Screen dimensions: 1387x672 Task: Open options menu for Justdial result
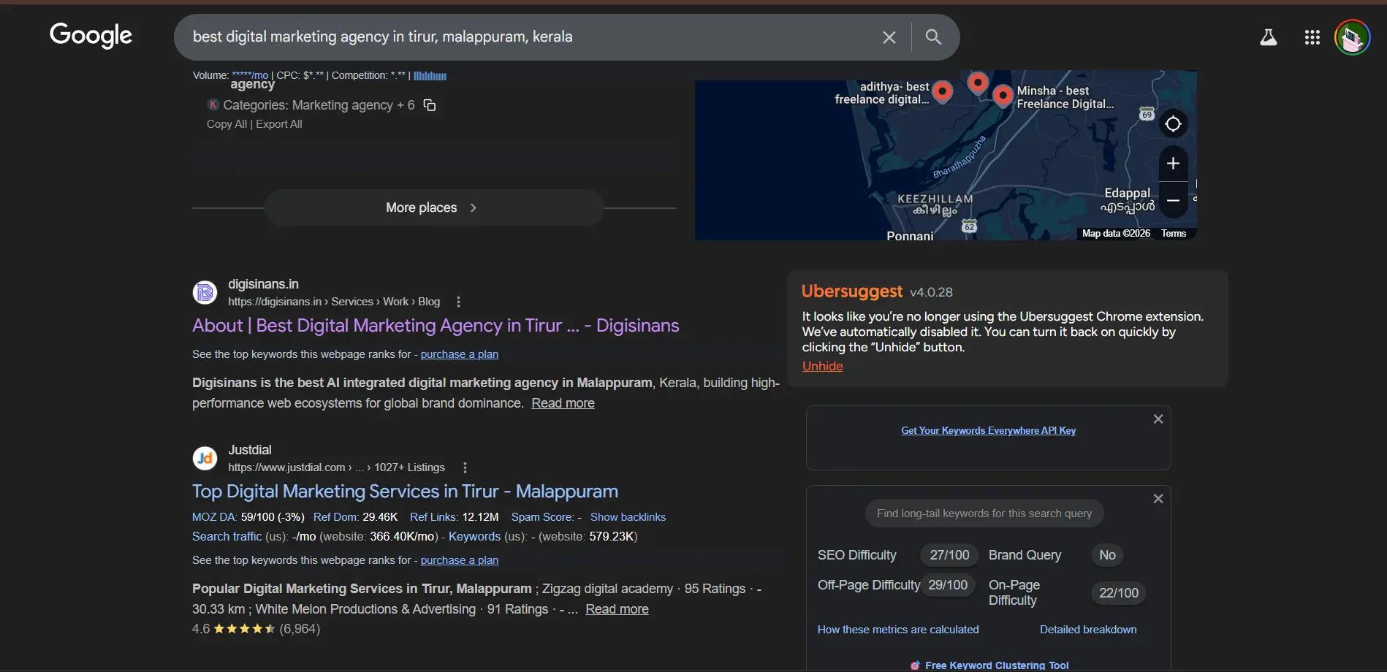click(x=465, y=467)
